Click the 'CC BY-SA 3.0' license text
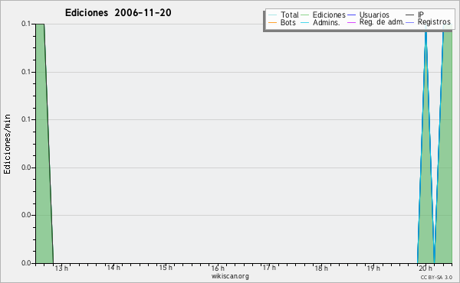460x283 pixels. click(436, 277)
